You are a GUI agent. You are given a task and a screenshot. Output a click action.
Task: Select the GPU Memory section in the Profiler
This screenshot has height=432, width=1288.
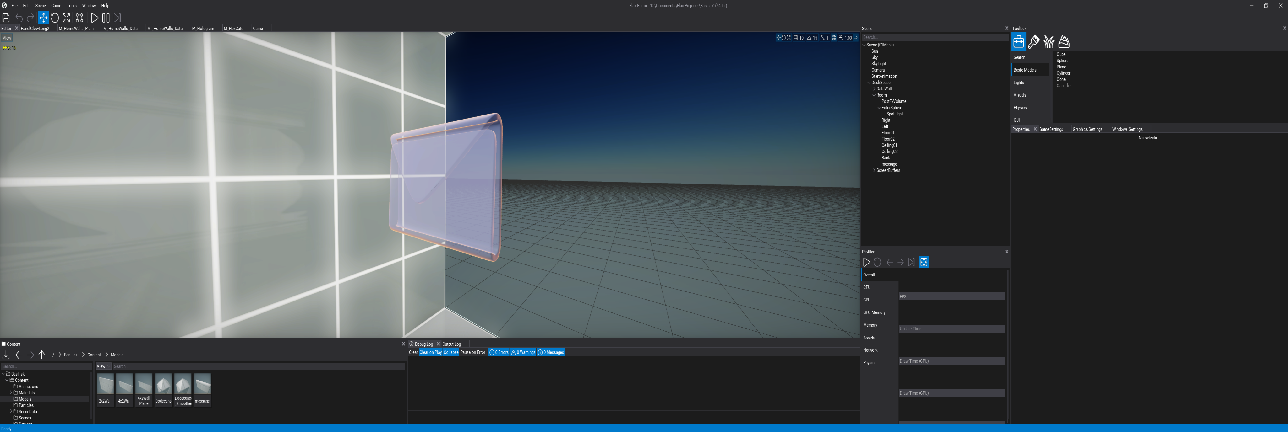pos(875,312)
